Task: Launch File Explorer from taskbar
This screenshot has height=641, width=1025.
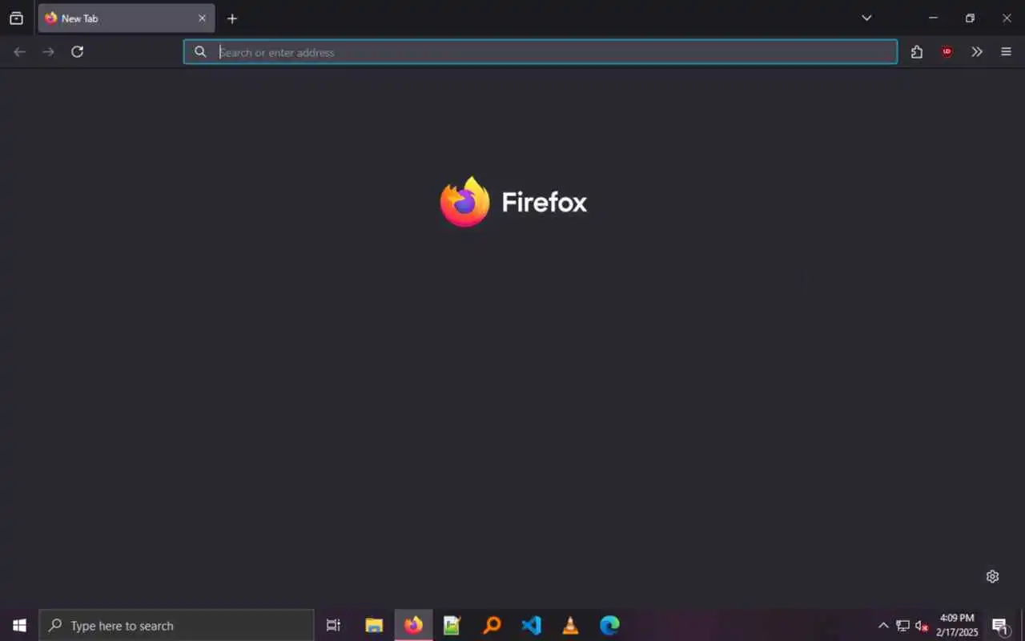Action: pyautogui.click(x=374, y=625)
